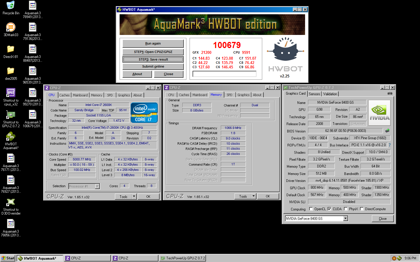Click the Intel Core i7 2600K name field

[99, 105]
